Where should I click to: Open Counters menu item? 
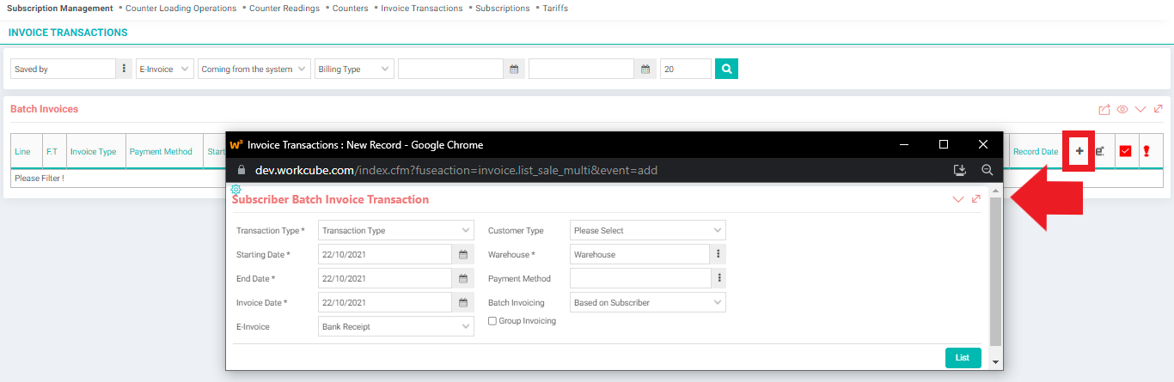(350, 8)
